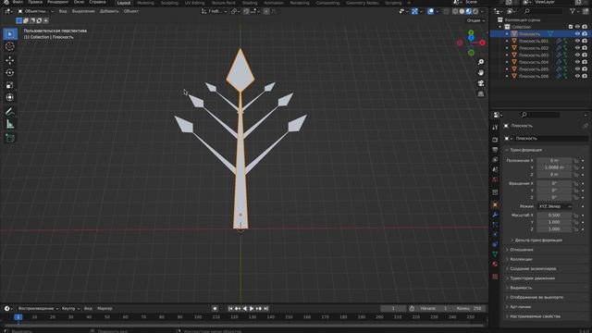The width and height of the screenshot is (592, 333).
Task: Open the rotation mode XYZ Эйлер dropdown
Action: tap(554, 206)
